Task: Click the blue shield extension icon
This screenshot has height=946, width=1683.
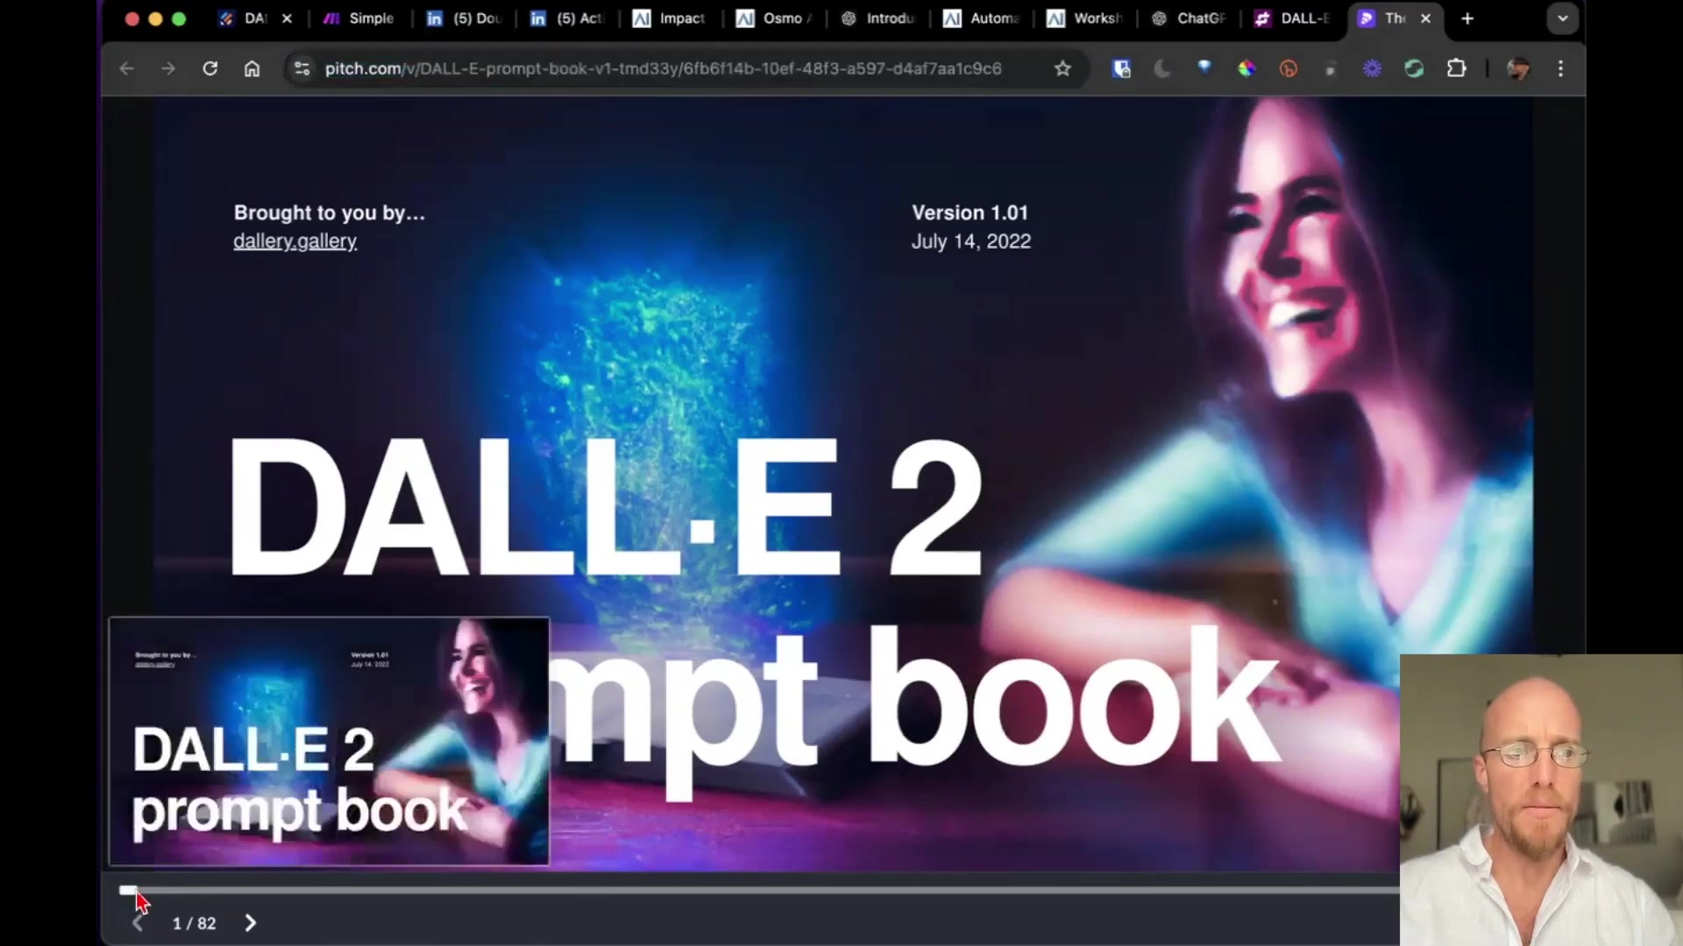Action: click(x=1121, y=68)
